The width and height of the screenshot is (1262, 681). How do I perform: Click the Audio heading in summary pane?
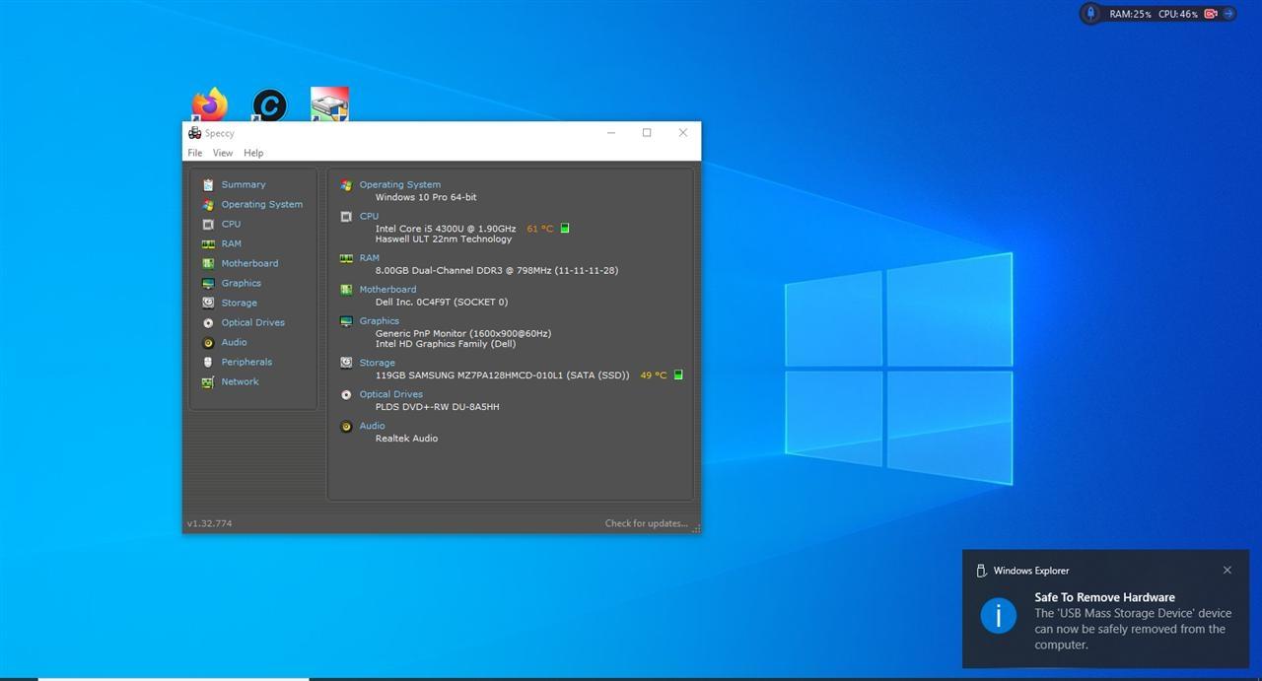click(x=372, y=426)
